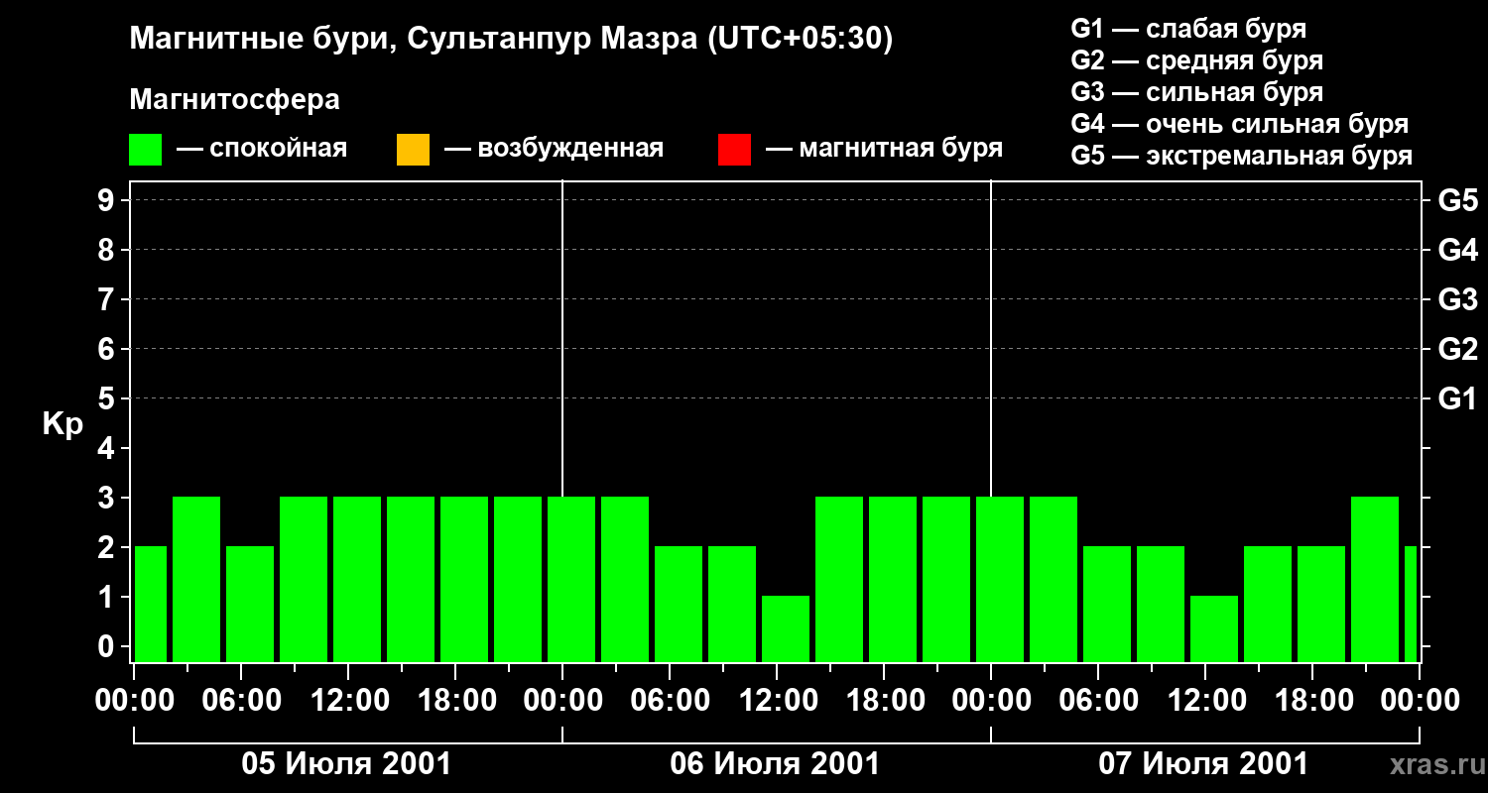Click 'G5 — экстремальная буря' legend line

tap(1242, 157)
